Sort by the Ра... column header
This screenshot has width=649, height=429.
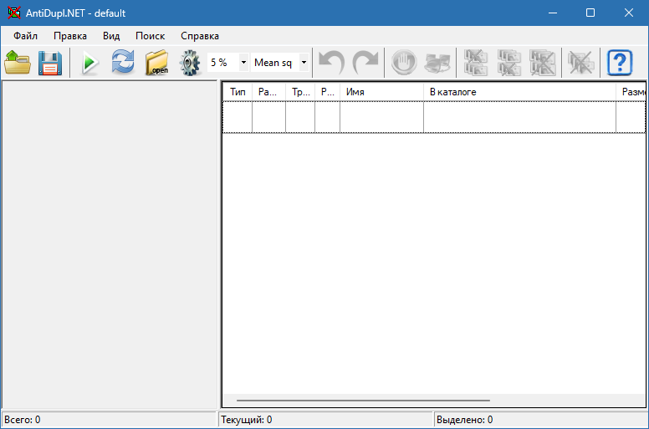268,92
